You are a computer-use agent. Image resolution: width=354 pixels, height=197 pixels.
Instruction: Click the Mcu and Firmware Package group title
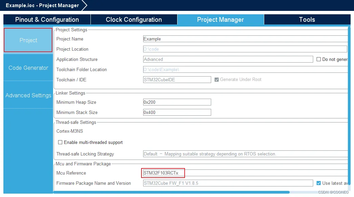pyautogui.click(x=83, y=164)
